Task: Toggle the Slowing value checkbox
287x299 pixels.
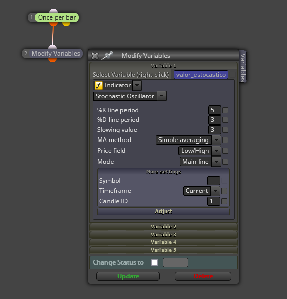Action: coord(225,130)
